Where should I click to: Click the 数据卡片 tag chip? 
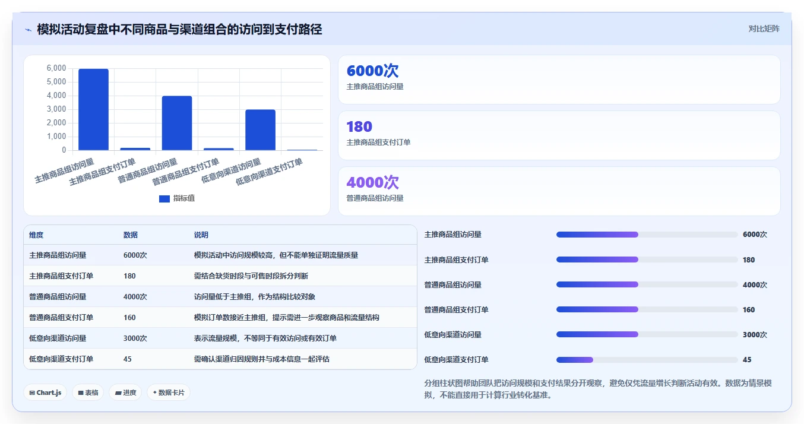(x=169, y=393)
